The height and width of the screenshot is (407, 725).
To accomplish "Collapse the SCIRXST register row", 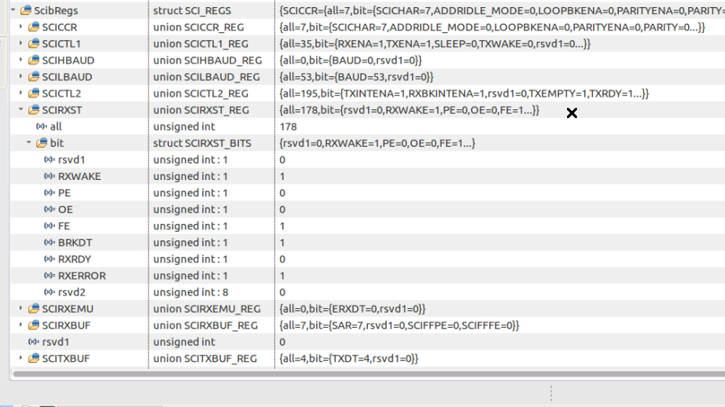I will tap(20, 109).
